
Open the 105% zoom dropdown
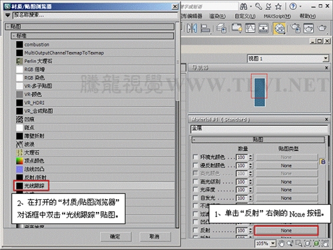click(273, 243)
